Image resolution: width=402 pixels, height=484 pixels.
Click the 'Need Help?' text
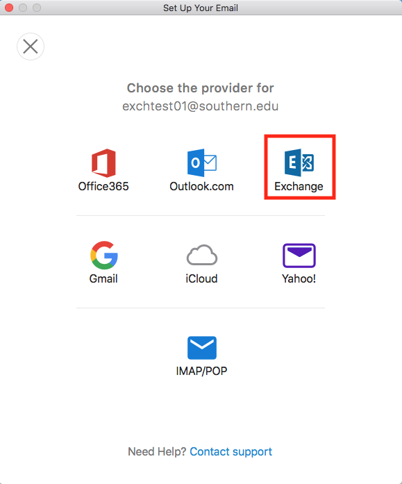point(157,451)
